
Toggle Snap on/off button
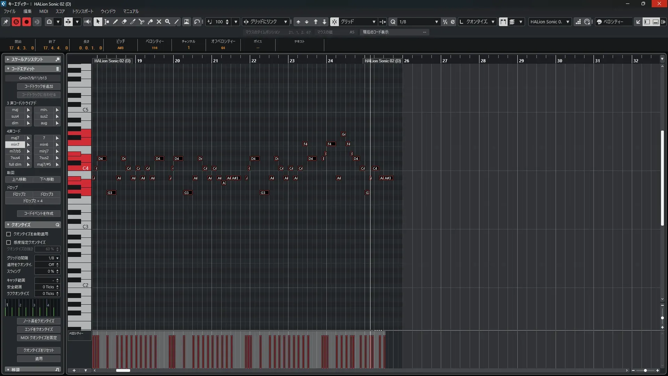(334, 22)
